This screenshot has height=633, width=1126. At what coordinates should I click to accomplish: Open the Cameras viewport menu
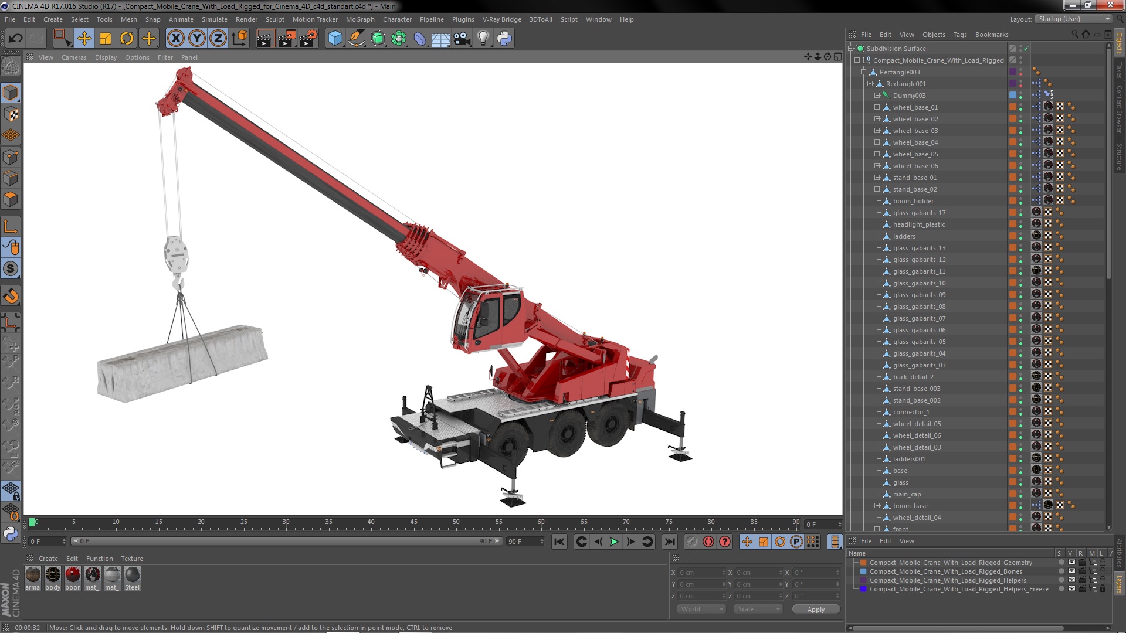point(74,57)
